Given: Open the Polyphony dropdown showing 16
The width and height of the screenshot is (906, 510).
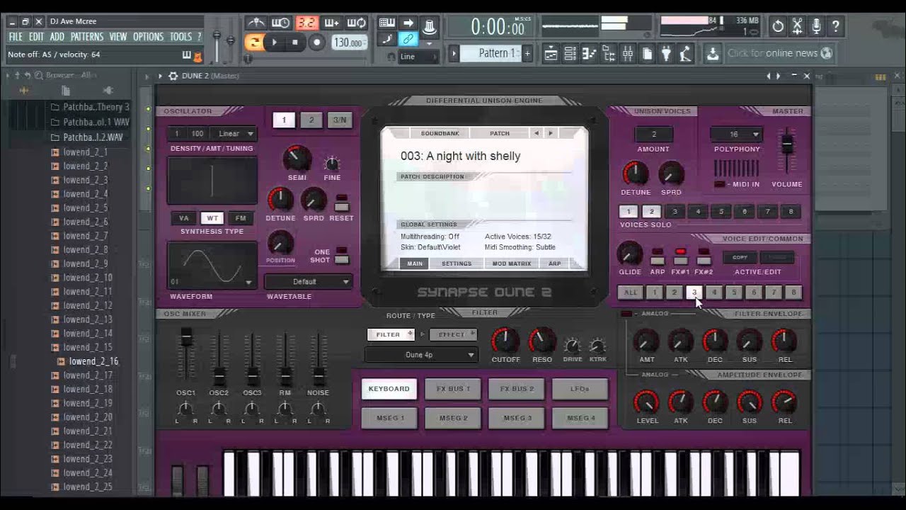Looking at the screenshot, I should coord(736,134).
